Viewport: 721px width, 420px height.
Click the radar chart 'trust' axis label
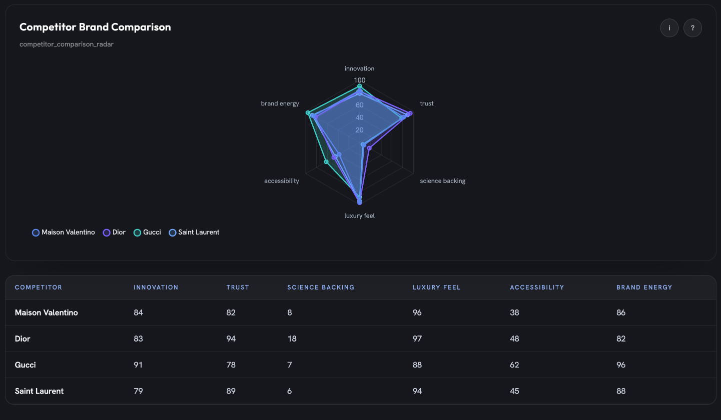tap(427, 103)
